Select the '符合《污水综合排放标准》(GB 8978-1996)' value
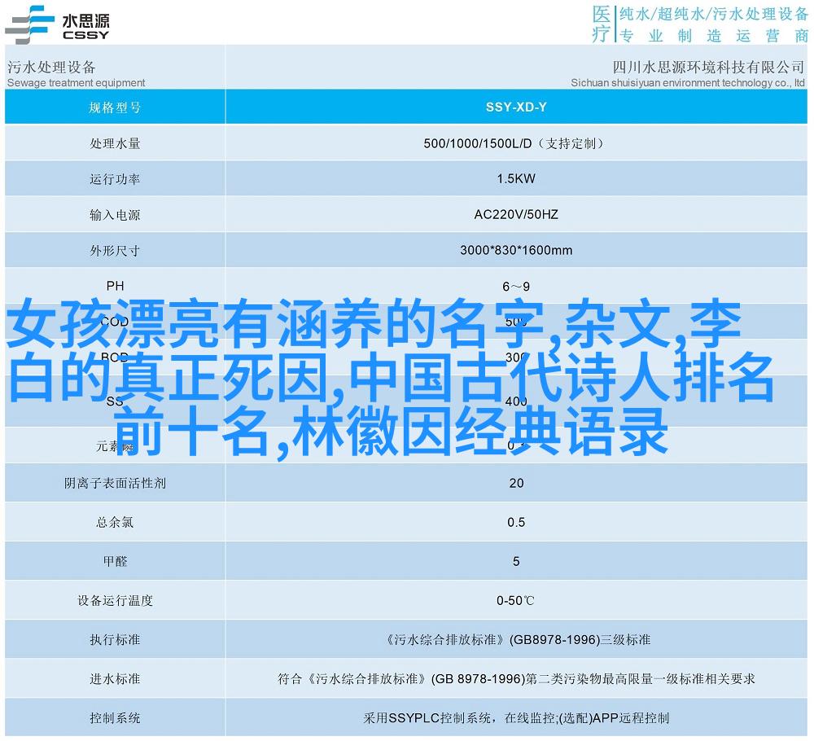 coord(400,678)
